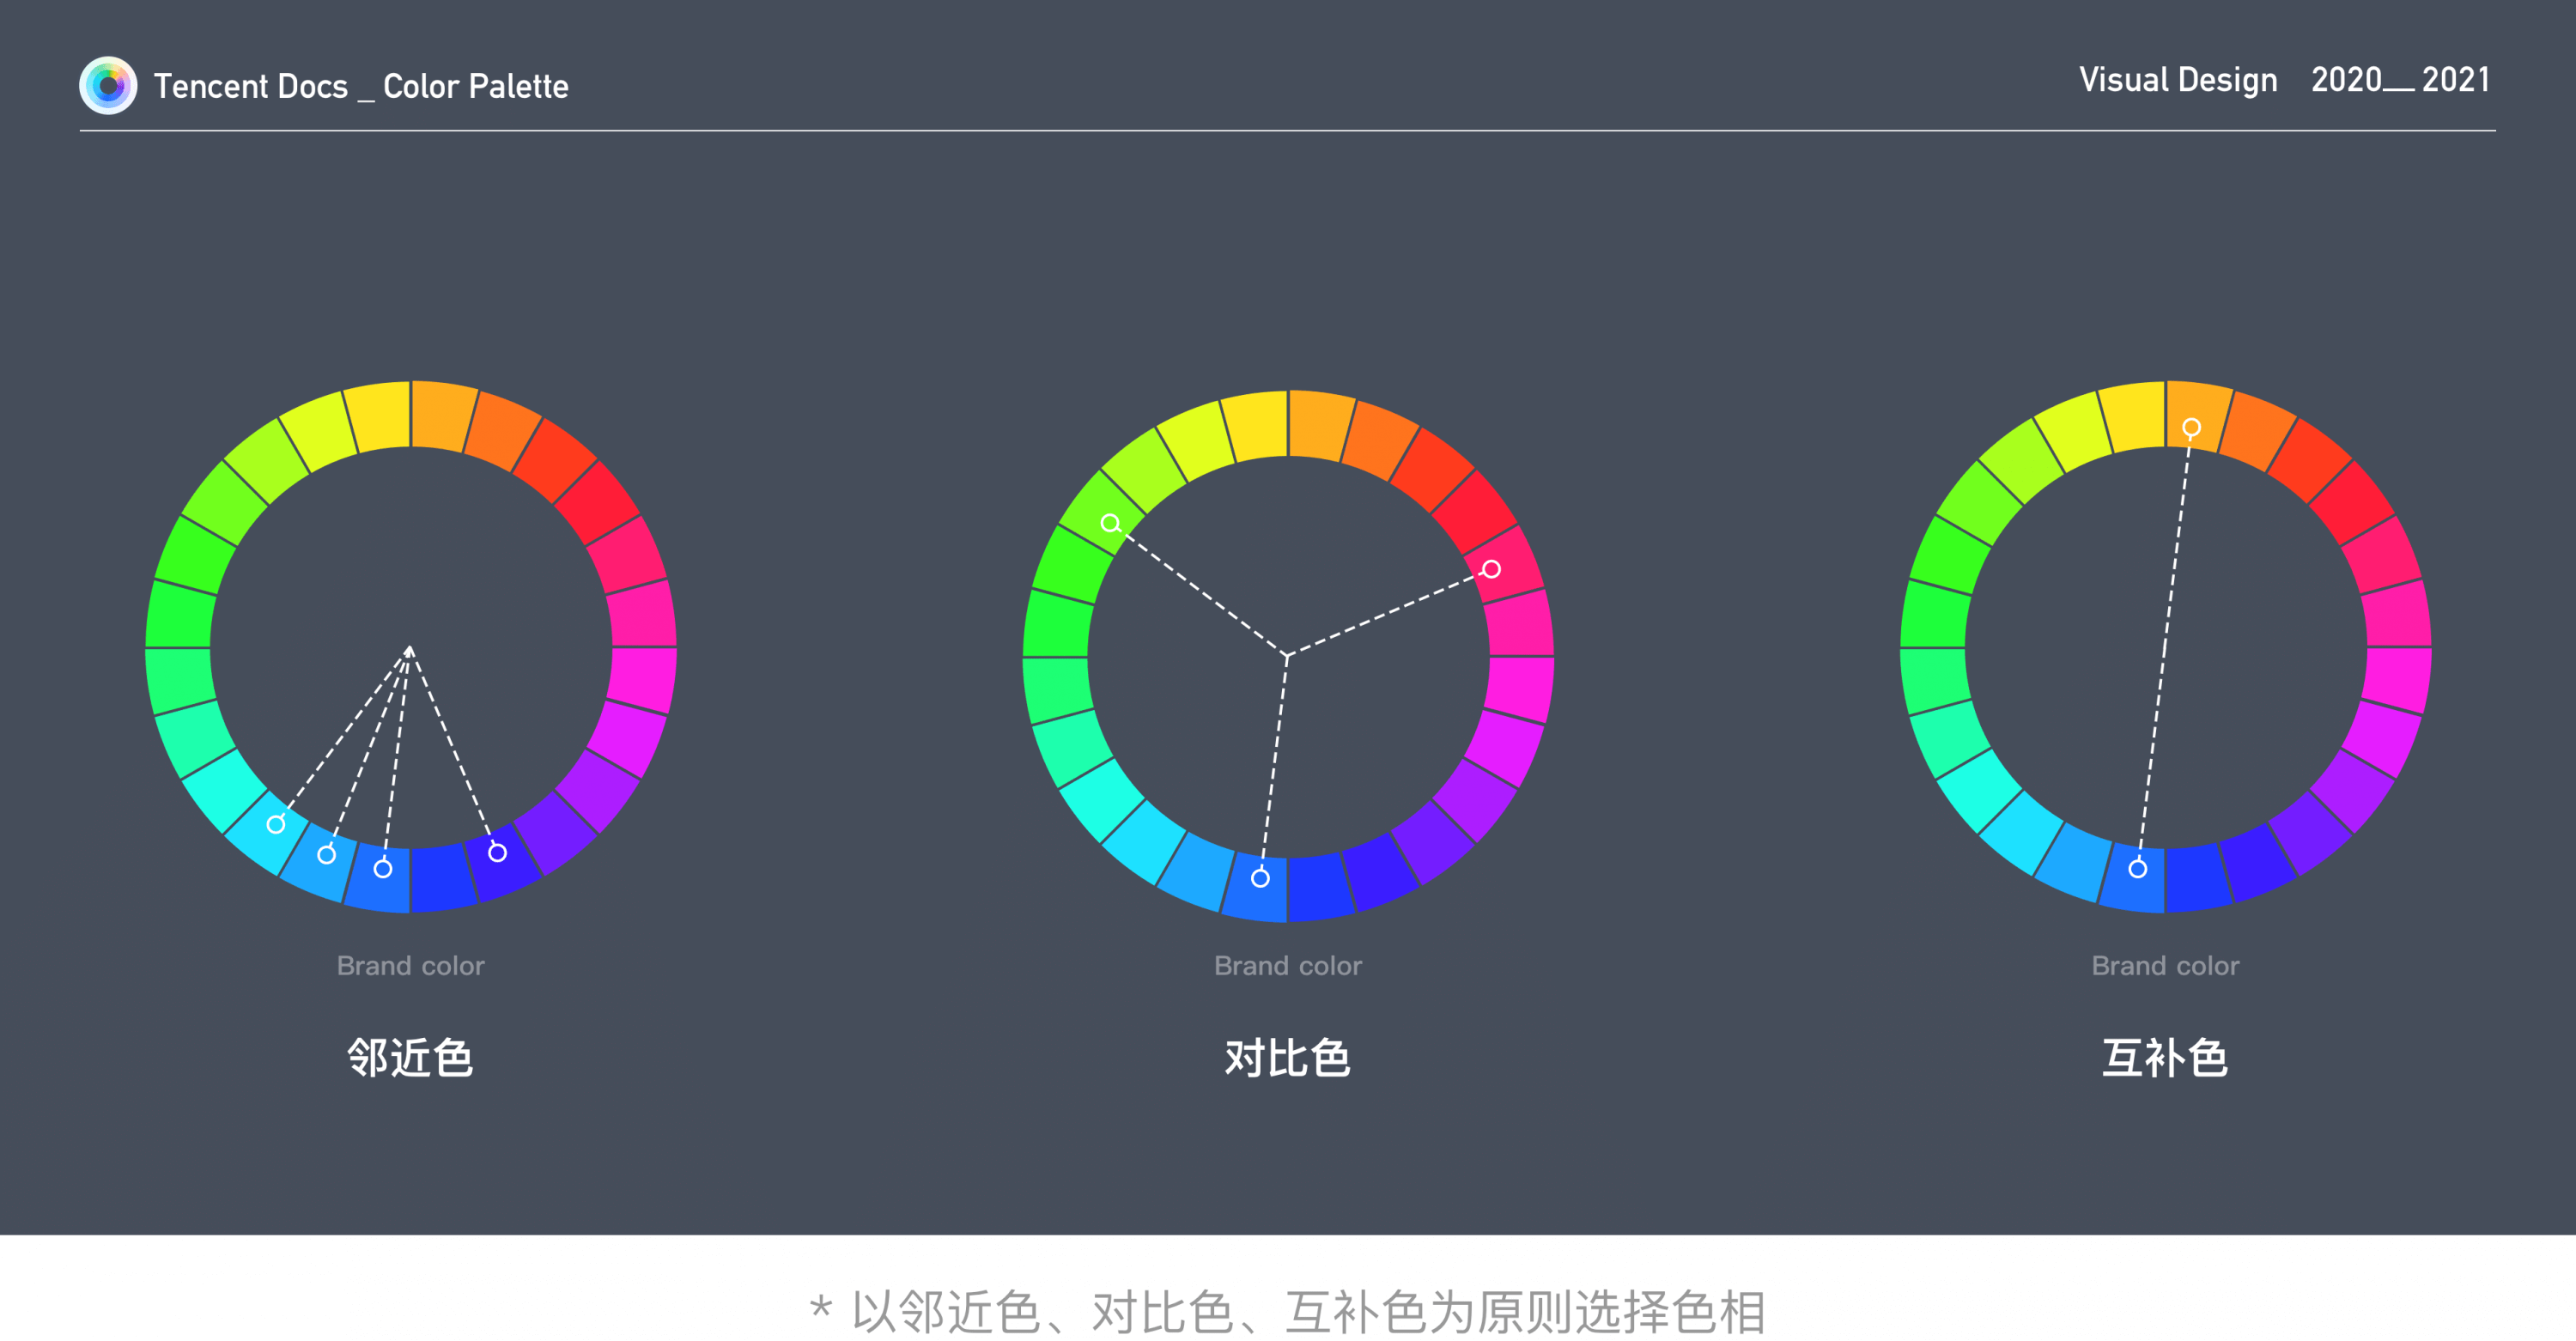Click the cyan leftmost marker on 邻近色 wheel
Viewport: 2576px width, 1341px height.
coord(276,824)
